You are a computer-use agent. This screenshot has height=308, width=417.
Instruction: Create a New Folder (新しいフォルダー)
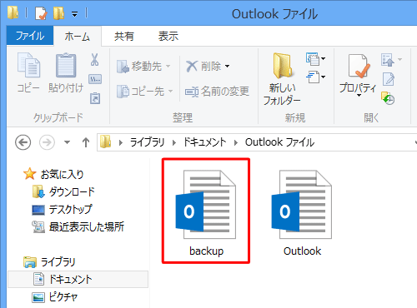pos(282,79)
